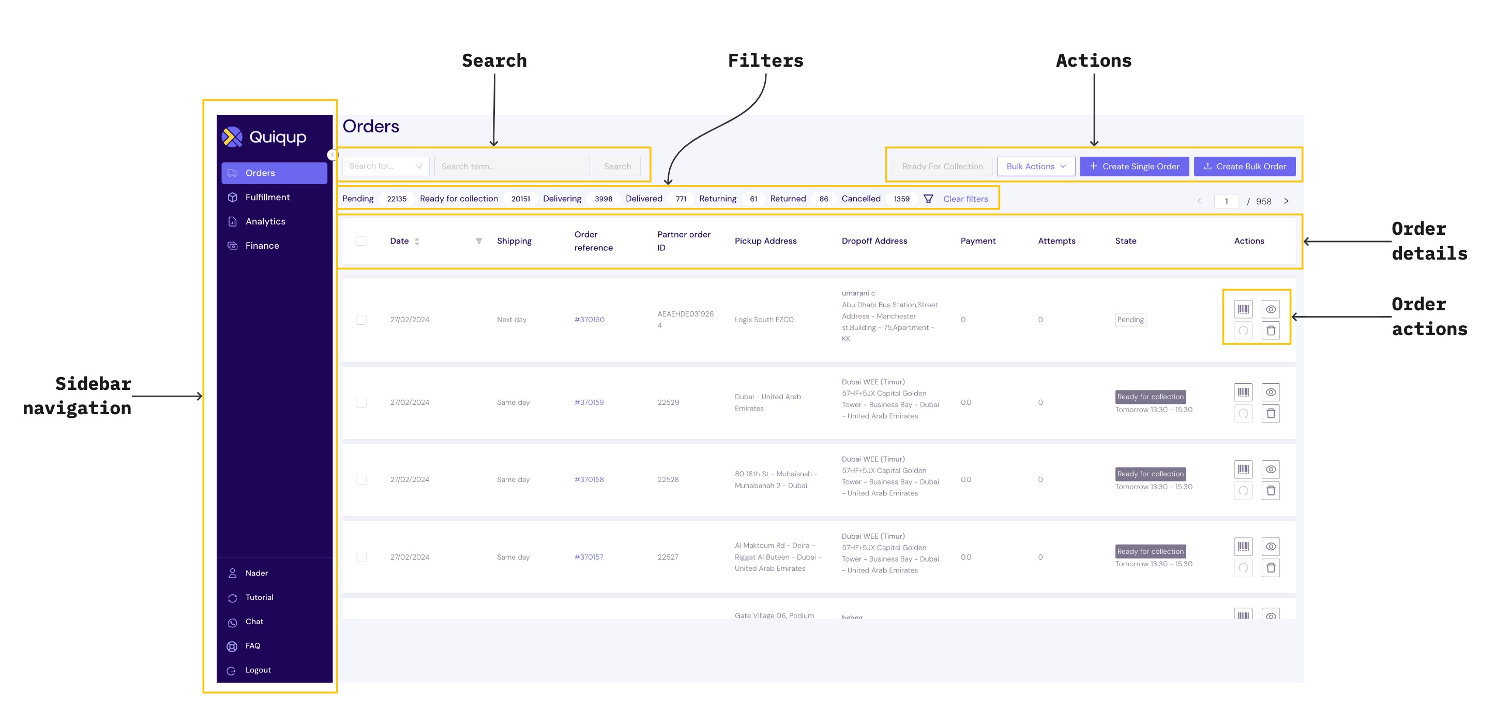Toggle the select-all checkbox in table header
Image resolution: width=1510 pixels, height=708 pixels.
[x=361, y=241]
